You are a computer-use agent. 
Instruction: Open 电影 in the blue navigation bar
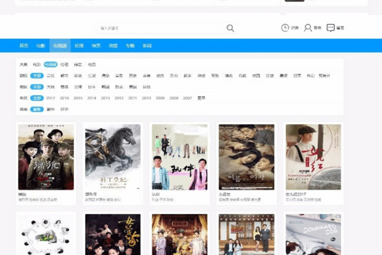coord(41,45)
